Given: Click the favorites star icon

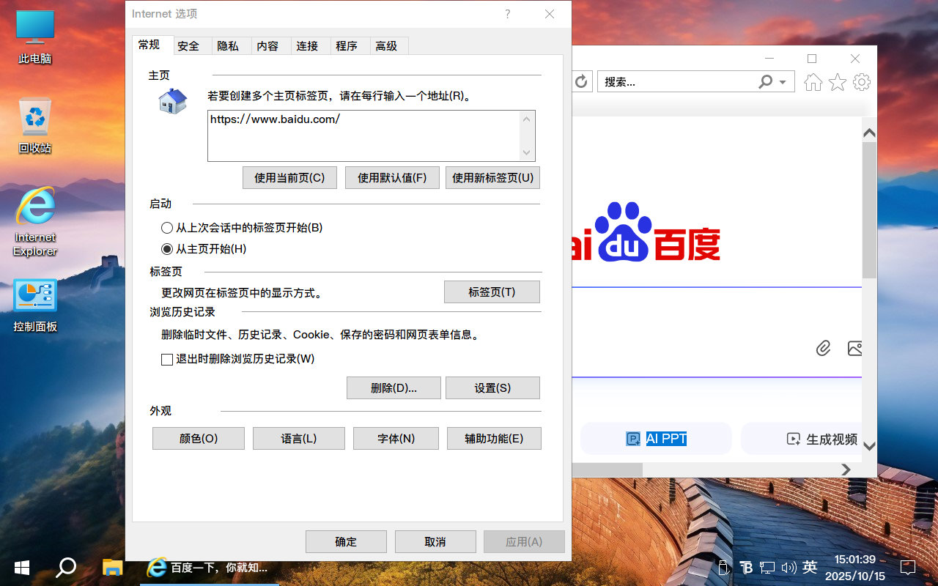Looking at the screenshot, I should click(x=837, y=82).
